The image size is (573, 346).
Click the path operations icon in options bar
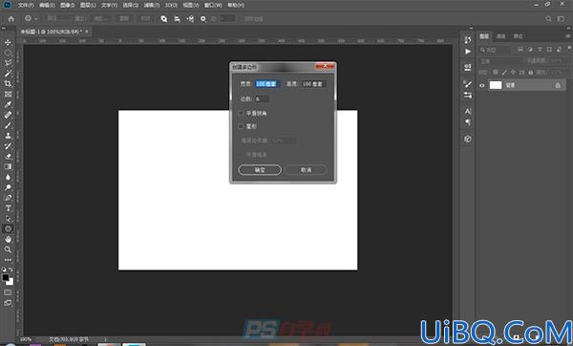click(x=164, y=19)
